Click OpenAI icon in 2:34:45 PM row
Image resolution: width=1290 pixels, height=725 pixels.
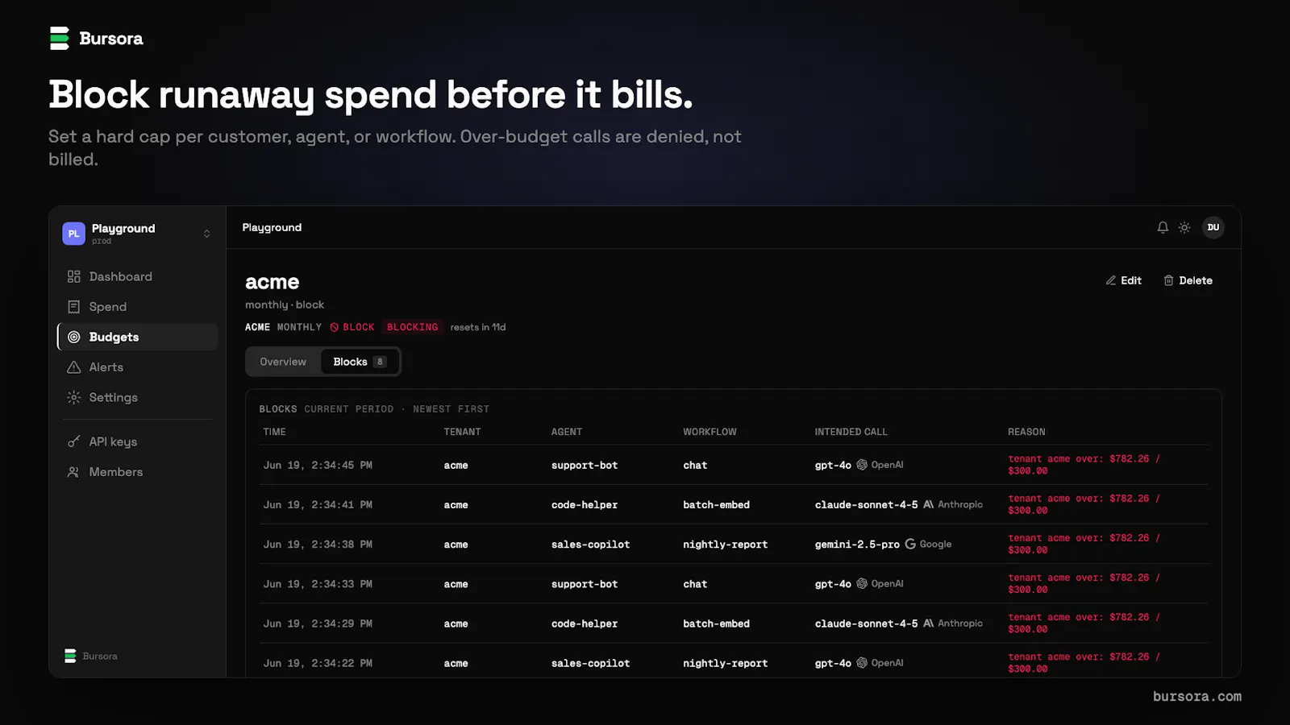[862, 465]
